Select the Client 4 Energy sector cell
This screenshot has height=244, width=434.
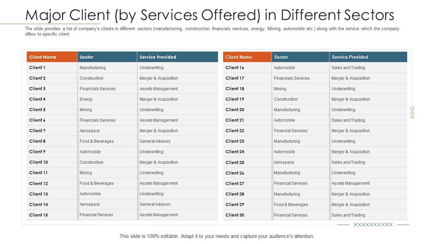tap(86, 99)
